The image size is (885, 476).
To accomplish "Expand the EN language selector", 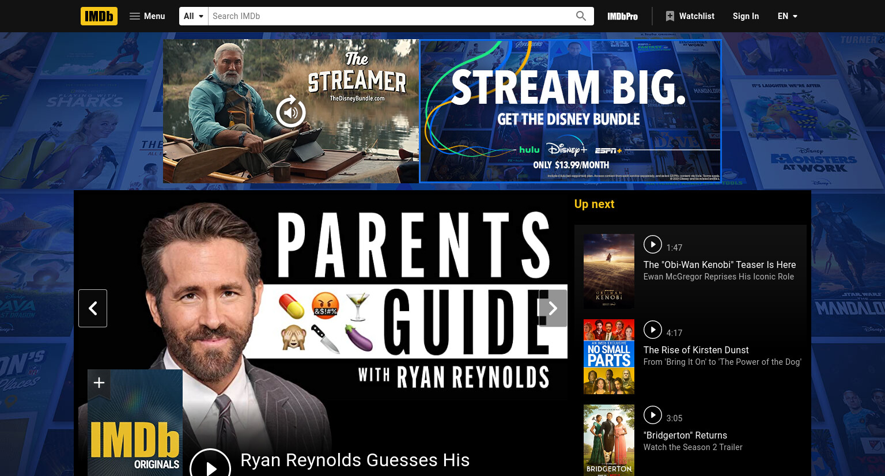I will coord(788,16).
